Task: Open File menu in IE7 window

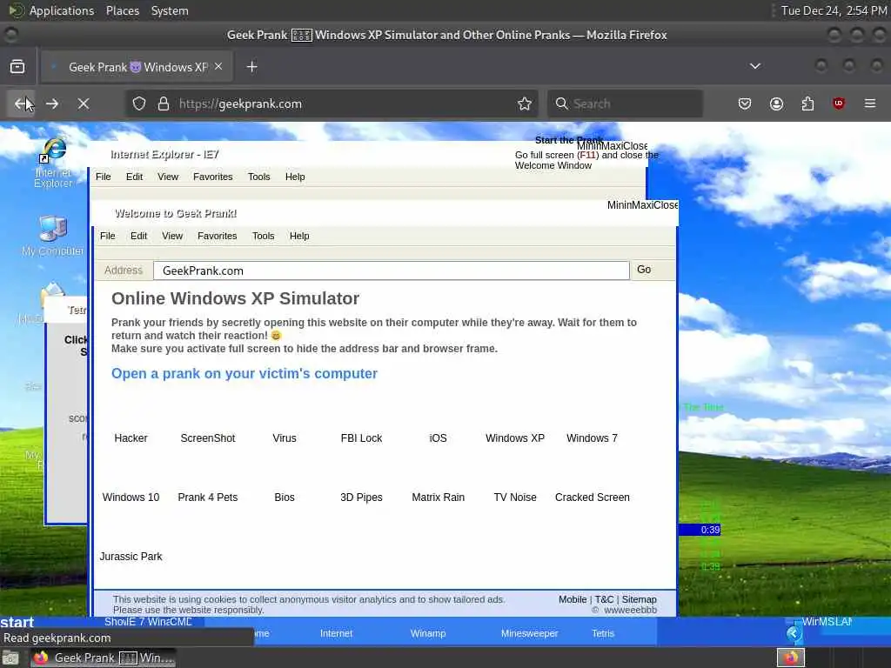Action: (x=104, y=177)
